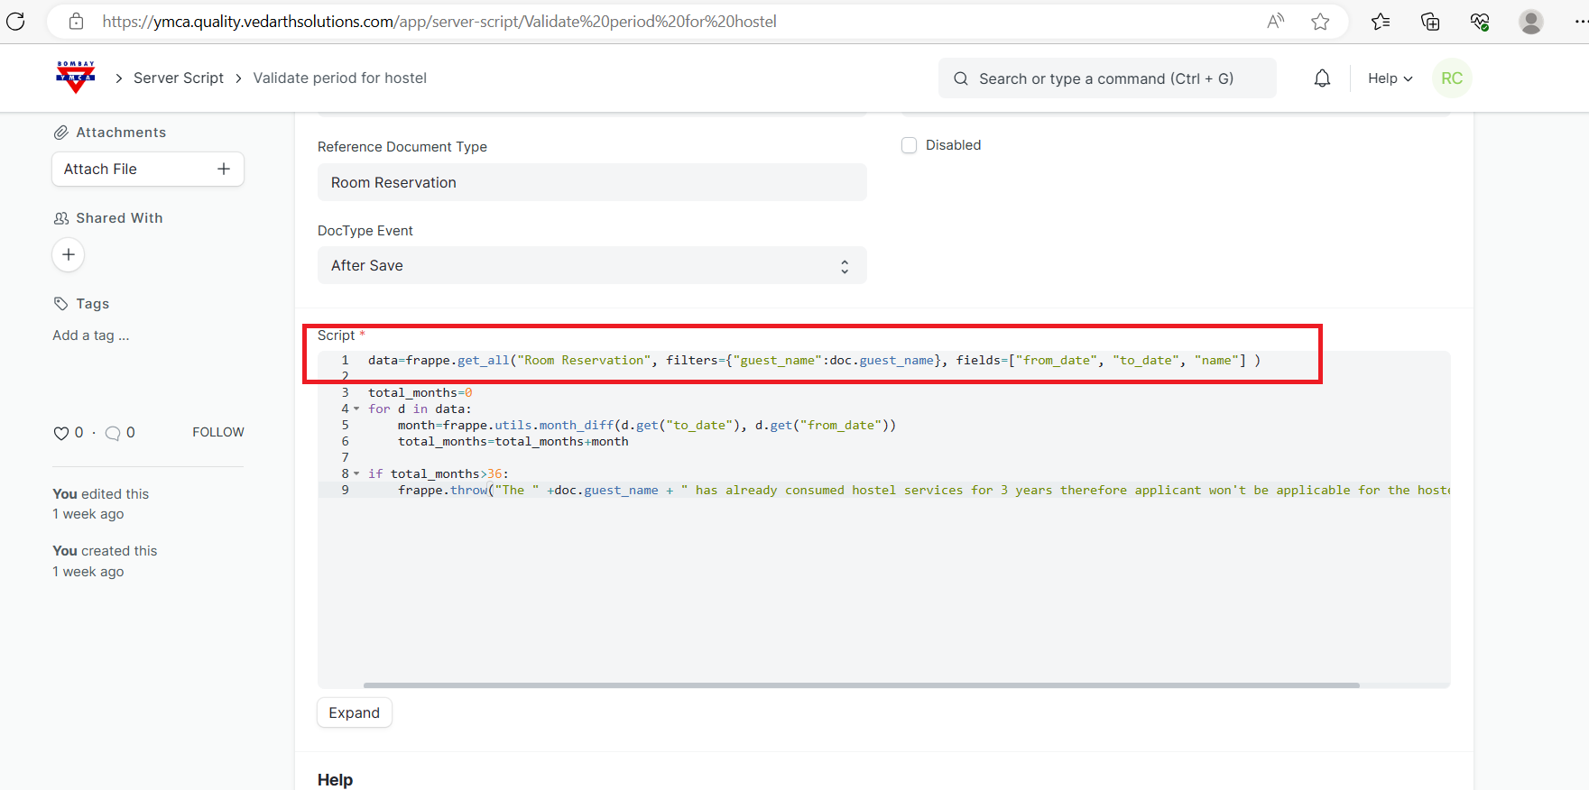Go to Server Script breadcrumb

pos(178,78)
